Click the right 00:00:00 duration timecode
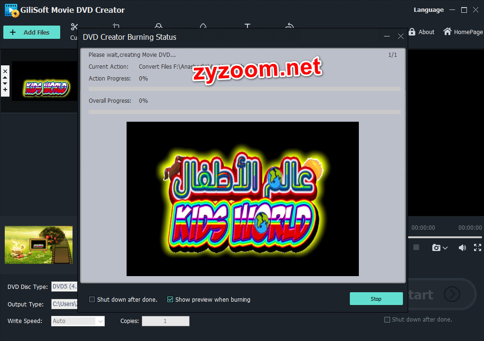This screenshot has height=341, width=484. (x=470, y=227)
